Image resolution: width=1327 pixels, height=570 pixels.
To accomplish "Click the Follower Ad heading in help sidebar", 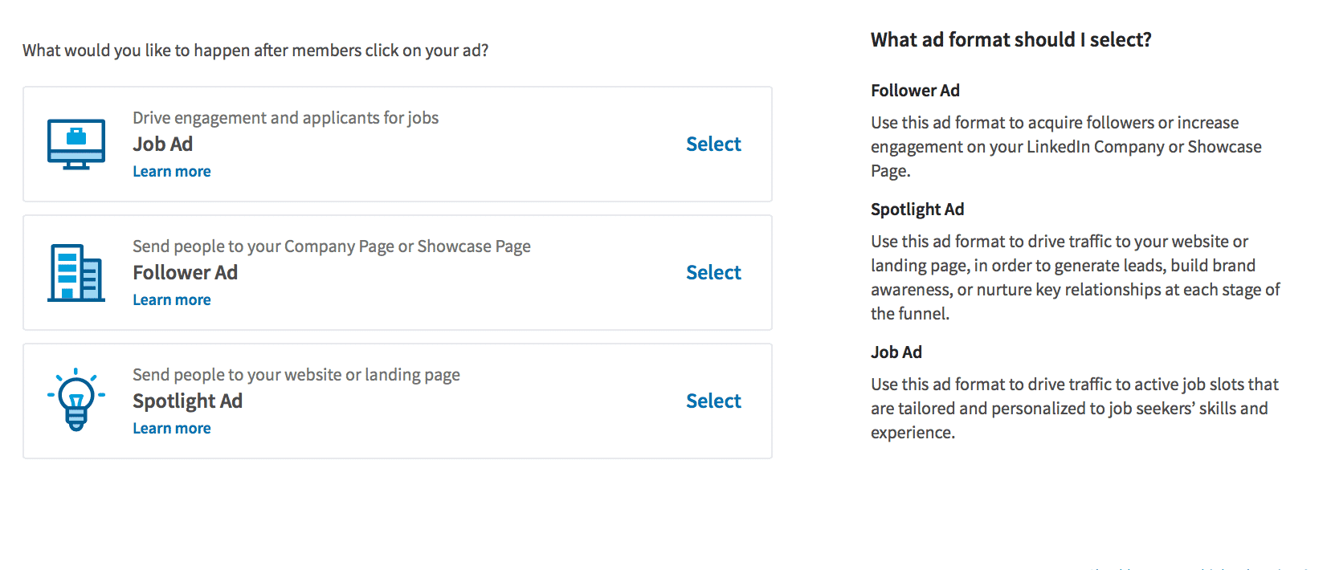I will tap(916, 91).
